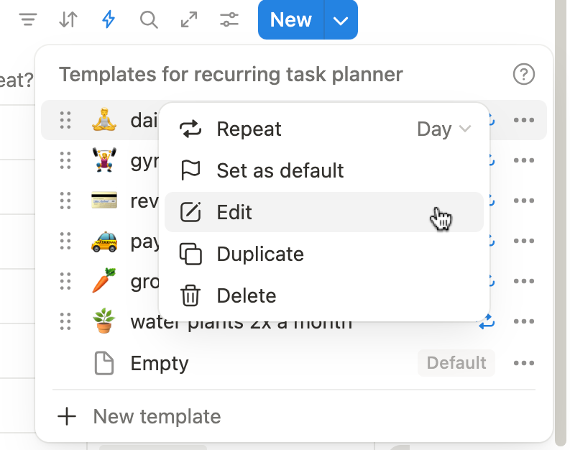The image size is (570, 450).
Task: Open more options for Empty template
Action: (x=524, y=363)
